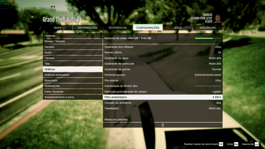Select the Tela category

pos(73,64)
